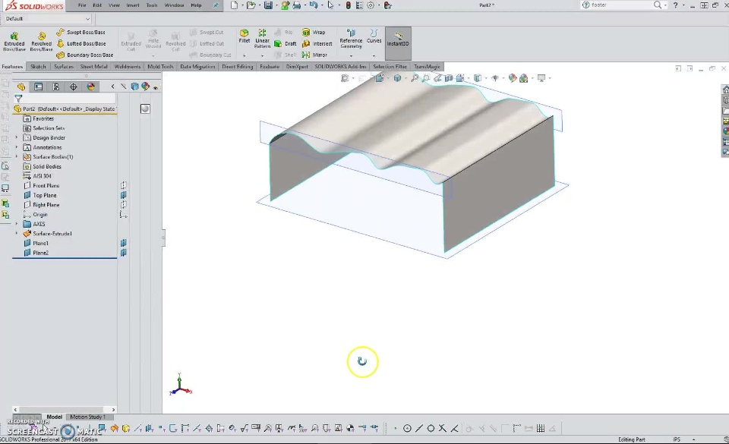Click the Rebuild traffic light icon

pyautogui.click(x=349, y=5)
